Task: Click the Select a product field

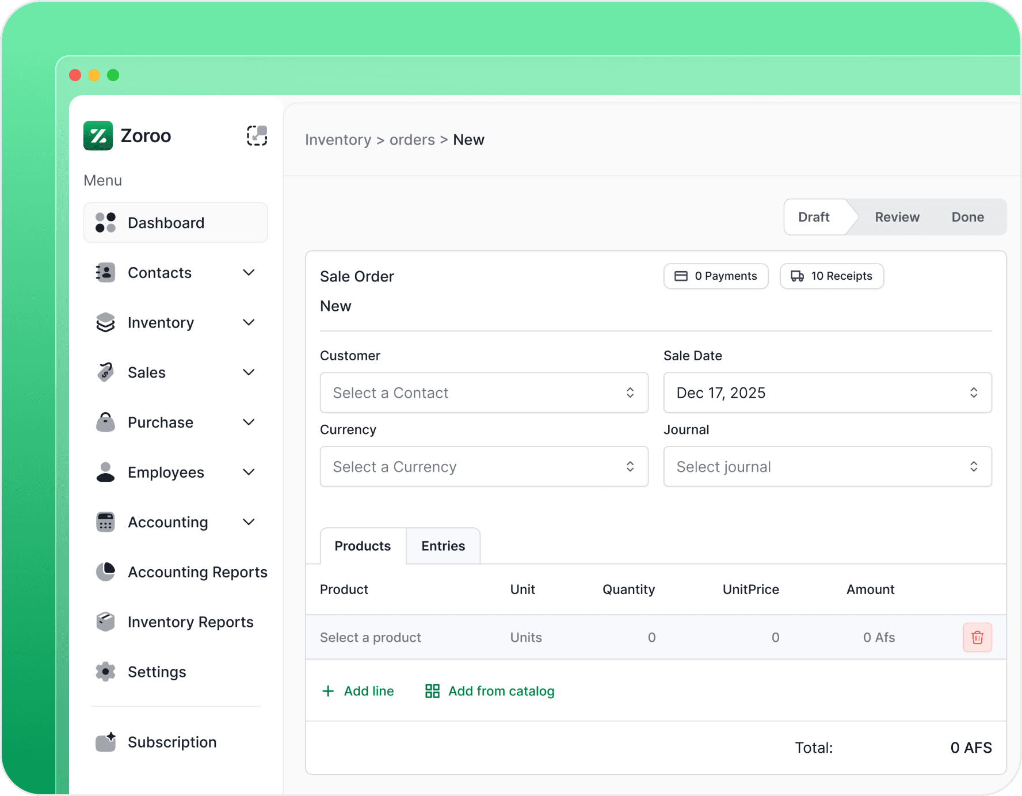Action: pos(371,637)
